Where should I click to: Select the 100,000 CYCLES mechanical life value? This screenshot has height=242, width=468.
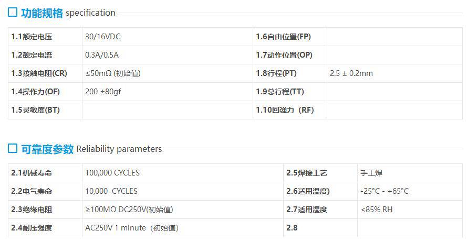point(112,173)
